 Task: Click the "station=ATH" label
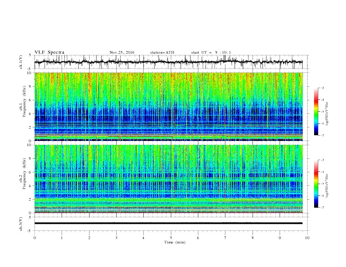click(162, 52)
